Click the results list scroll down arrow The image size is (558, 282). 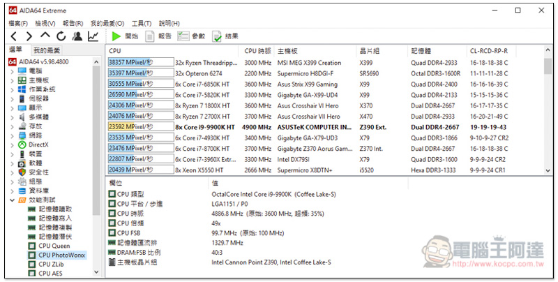point(548,171)
